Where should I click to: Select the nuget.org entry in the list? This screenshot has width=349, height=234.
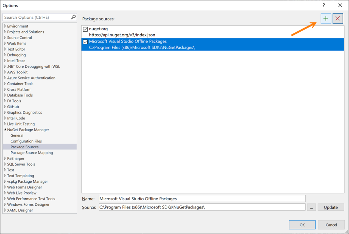tap(136, 29)
